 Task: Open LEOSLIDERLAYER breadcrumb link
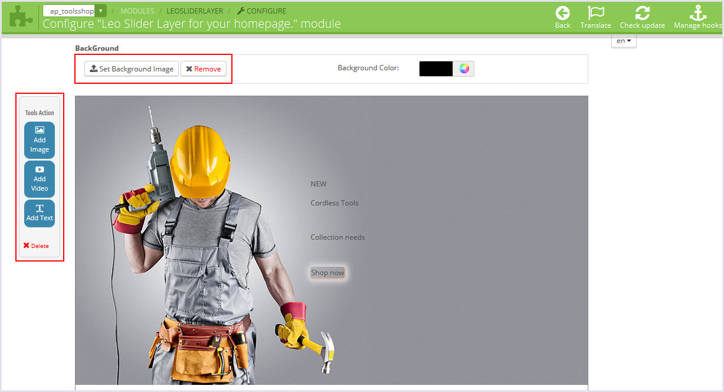coord(194,11)
